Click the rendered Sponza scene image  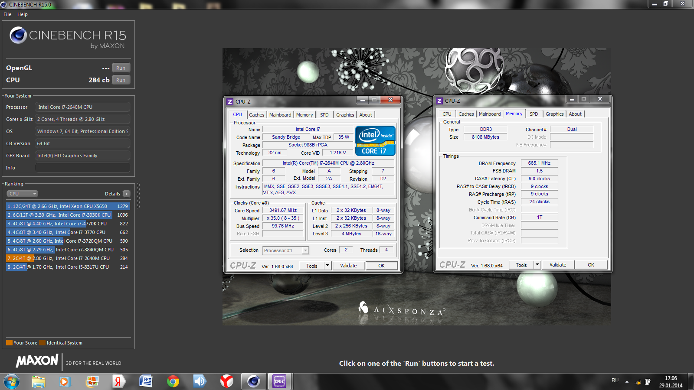416,186
